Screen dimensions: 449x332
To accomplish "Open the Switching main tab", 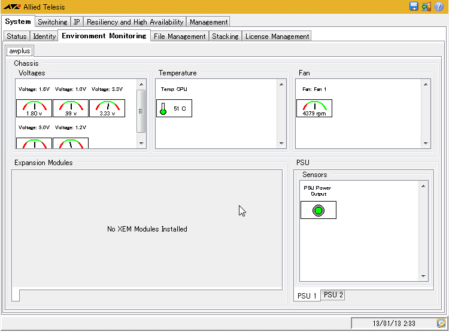I will [53, 22].
